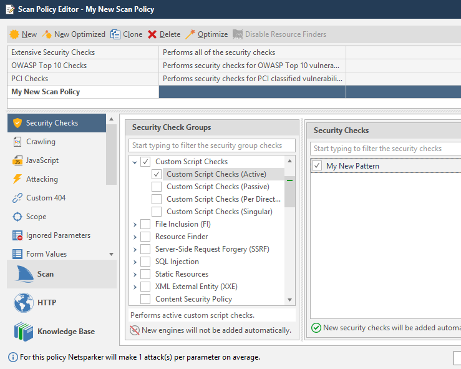Open the Crawling settings section
This screenshot has height=369, width=461.
pyautogui.click(x=41, y=142)
